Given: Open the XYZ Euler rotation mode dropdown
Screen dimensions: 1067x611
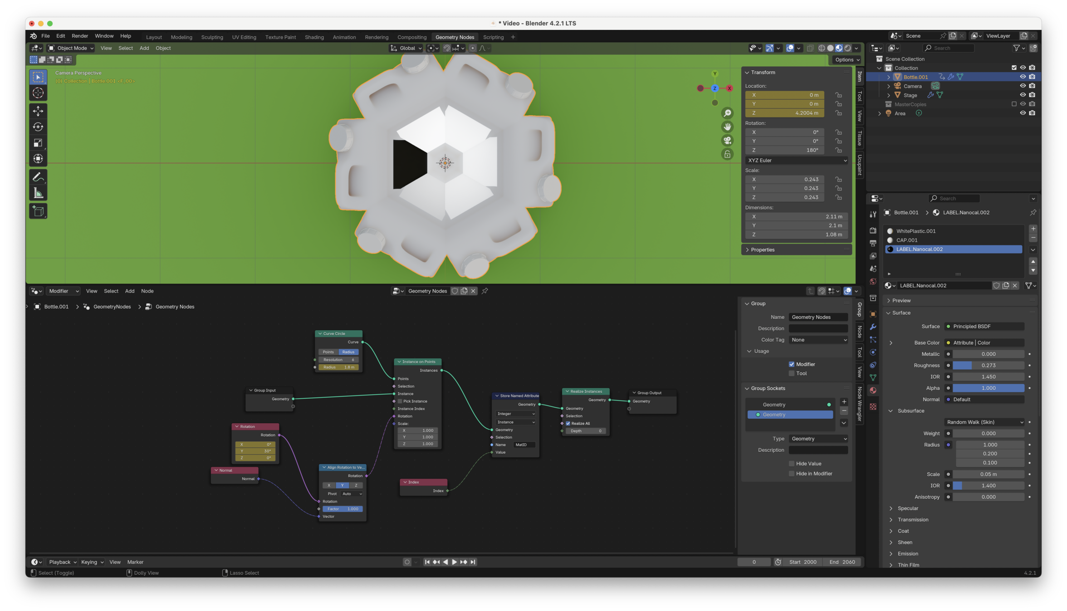Looking at the screenshot, I should coord(797,161).
